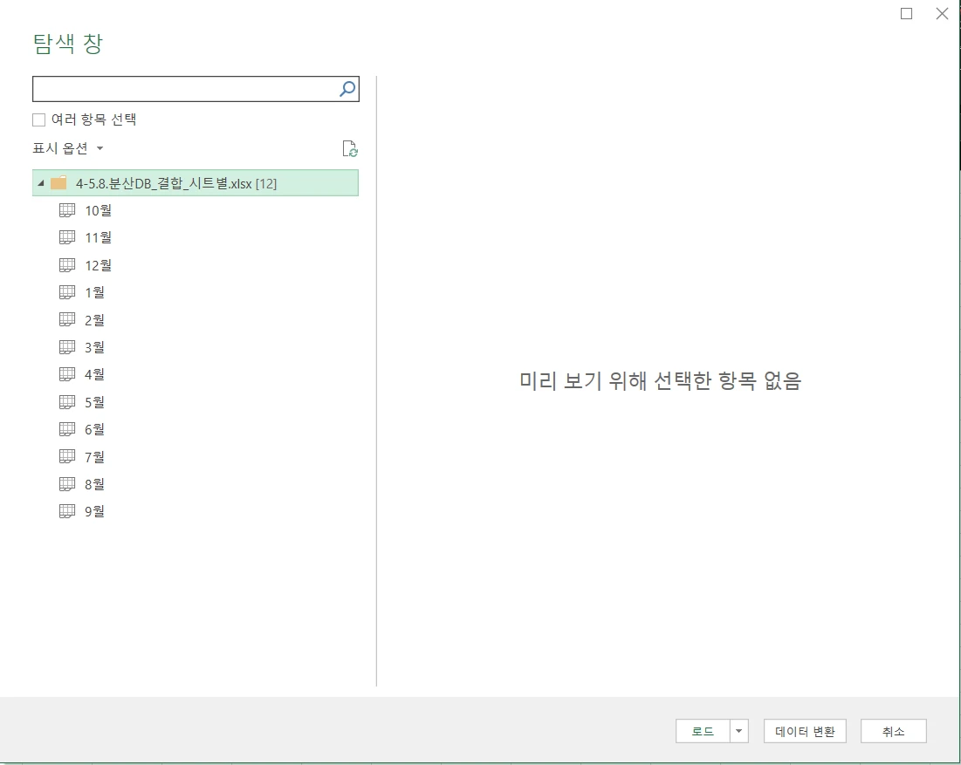The image size is (961, 765).
Task: Open the 로드 button dropdown arrow
Action: [739, 732]
